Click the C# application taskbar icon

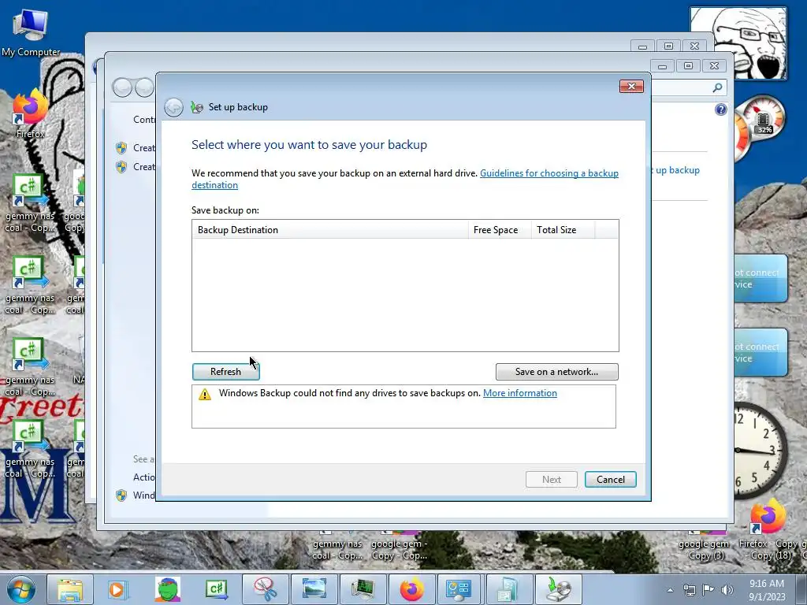pos(216,589)
